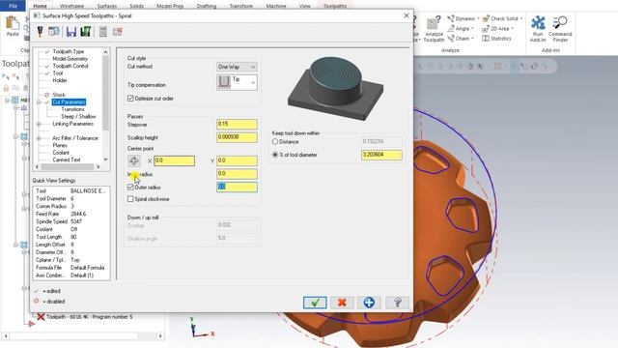Click the Angle analyze ribbon icon
The height and width of the screenshot is (348, 618).
[451, 28]
